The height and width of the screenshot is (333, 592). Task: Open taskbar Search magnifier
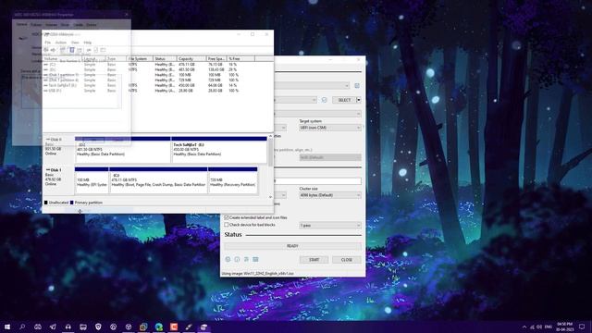tap(22, 327)
